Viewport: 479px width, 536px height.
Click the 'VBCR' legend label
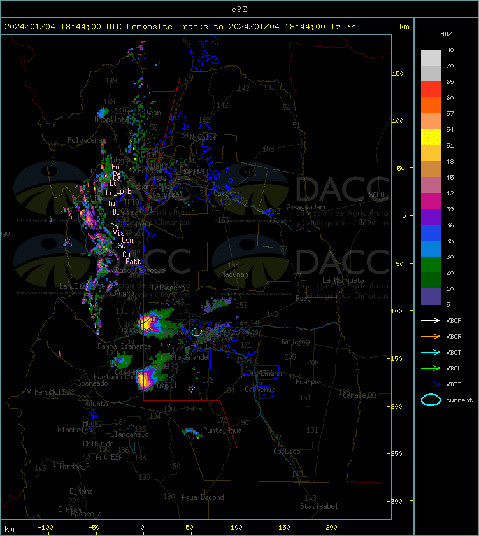454,336
